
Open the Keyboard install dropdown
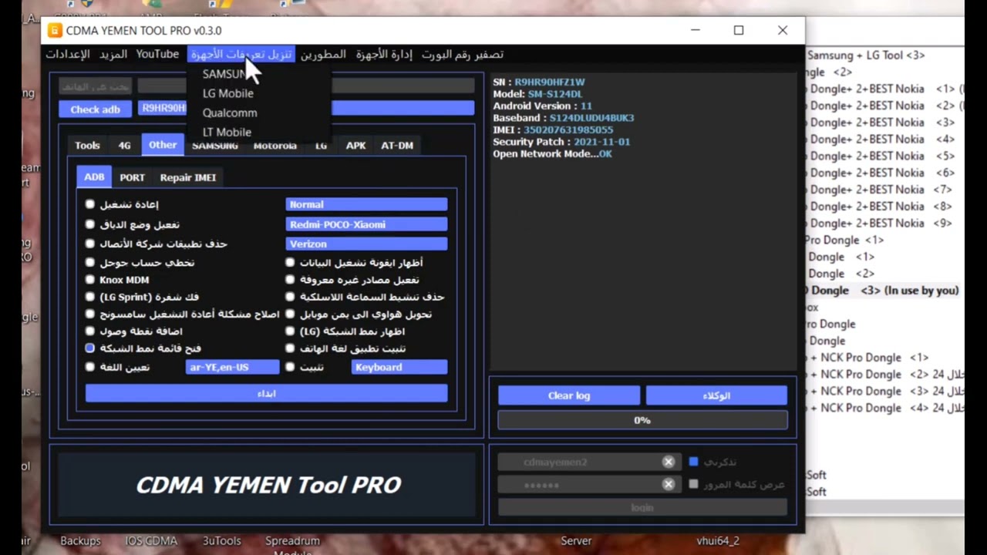[399, 368]
